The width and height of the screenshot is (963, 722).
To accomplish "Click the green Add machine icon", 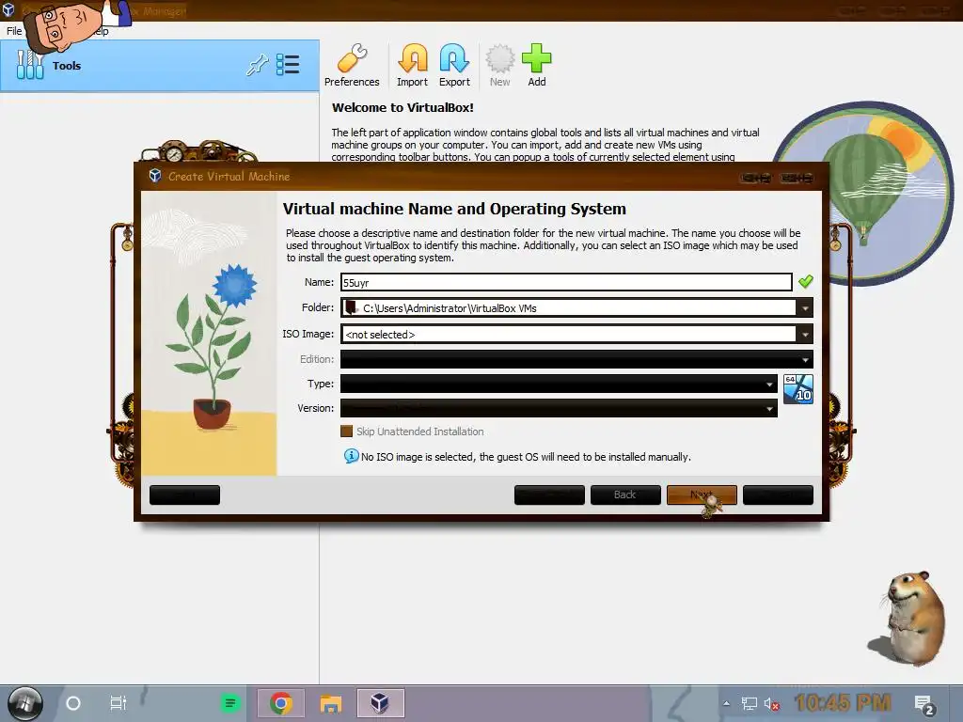I will coord(537,65).
